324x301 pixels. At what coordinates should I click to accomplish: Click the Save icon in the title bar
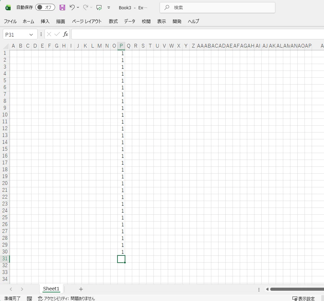(62, 8)
